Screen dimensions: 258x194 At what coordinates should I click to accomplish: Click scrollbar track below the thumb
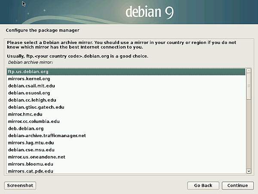click(x=249, y=134)
